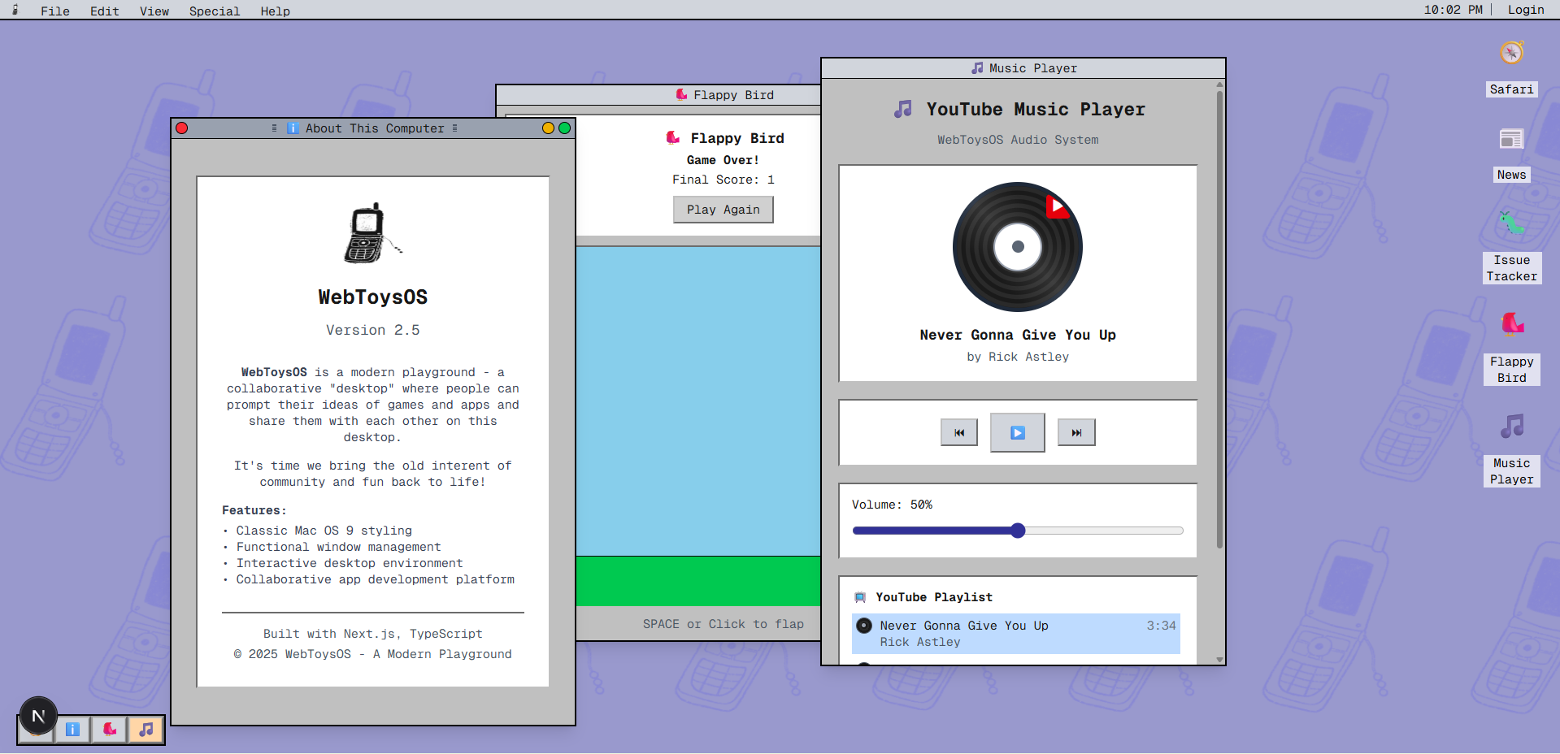Select About This Computer taskbar icon
Image resolution: width=1560 pixels, height=754 pixels.
pyautogui.click(x=72, y=730)
